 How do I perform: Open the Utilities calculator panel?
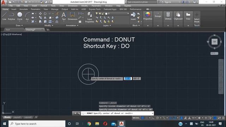click(168, 16)
